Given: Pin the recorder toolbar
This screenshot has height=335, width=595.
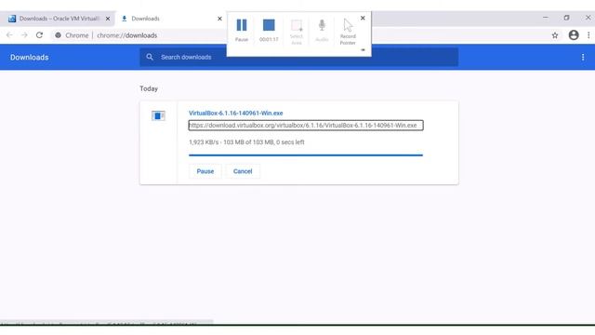Looking at the screenshot, I should [363, 49].
